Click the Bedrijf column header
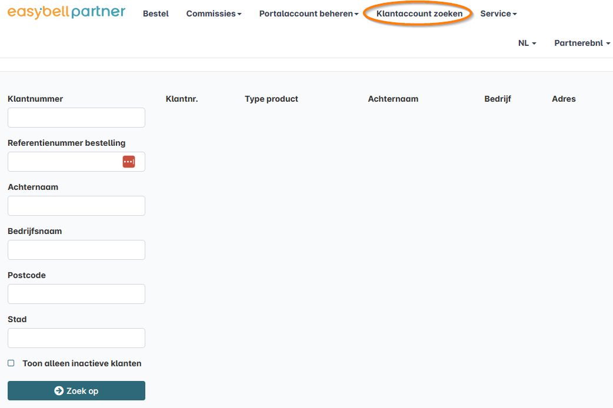The height and width of the screenshot is (408, 613). coord(497,99)
